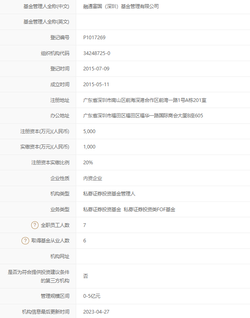Select registered capital value 5,000
Screen dimensions: 250x318
coord(90,131)
